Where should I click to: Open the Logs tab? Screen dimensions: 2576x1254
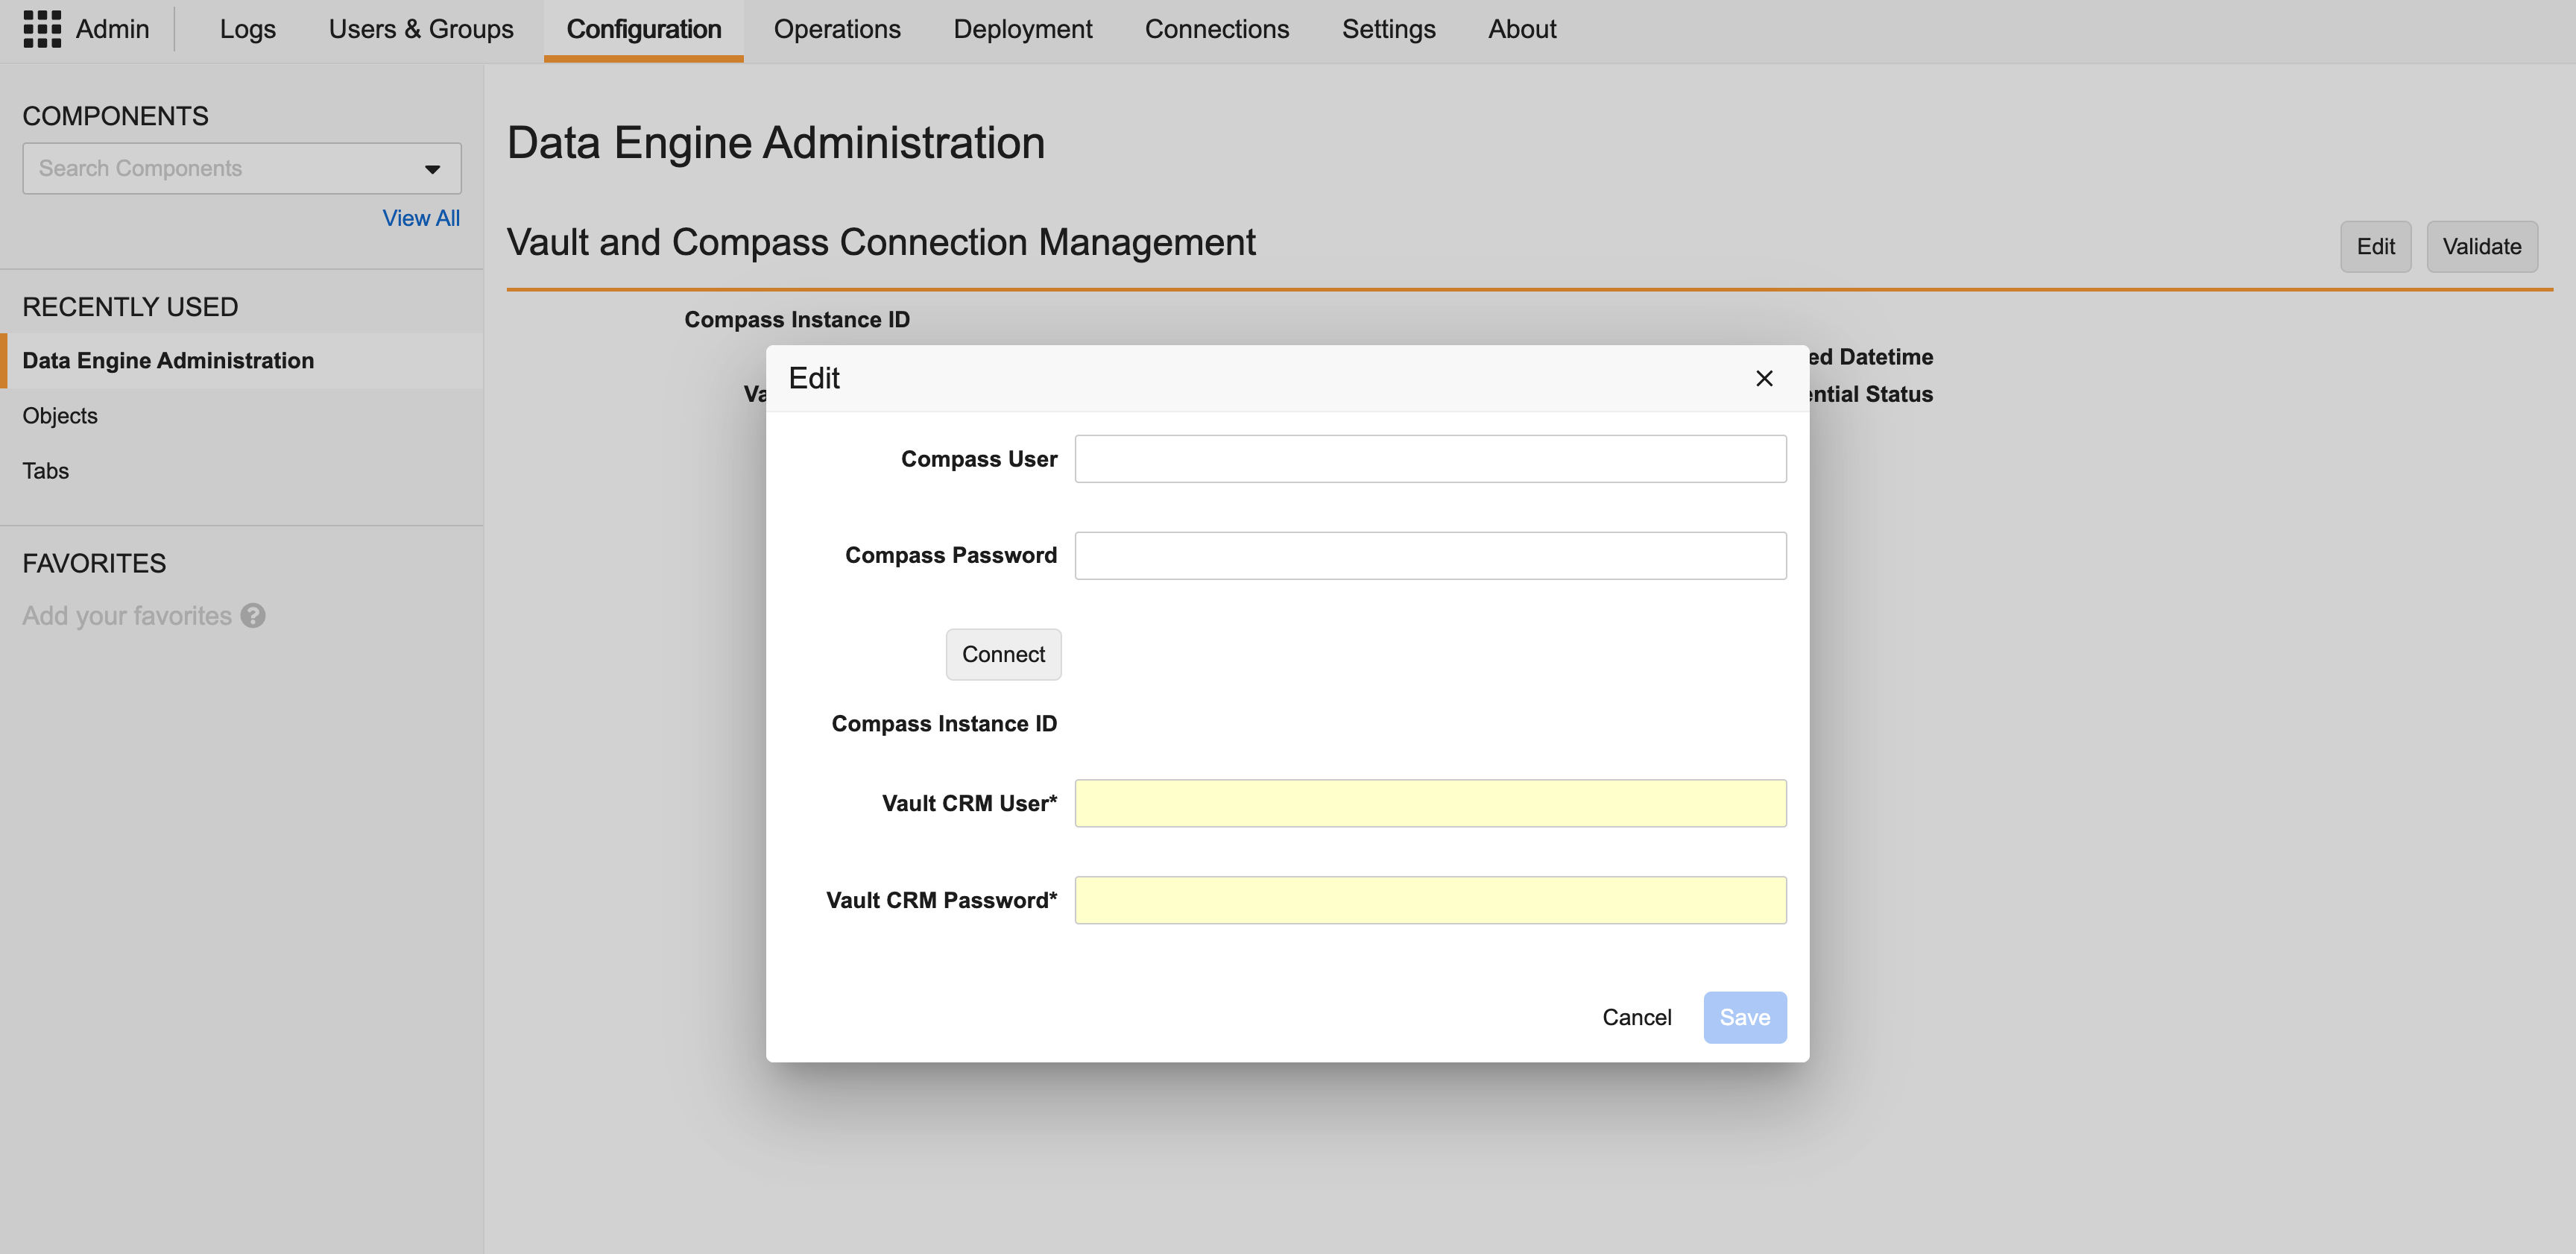pos(247,29)
